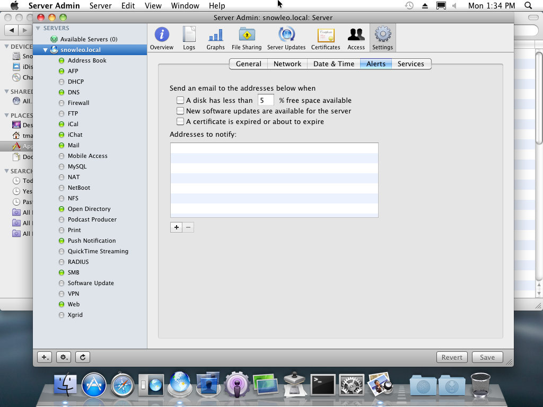Click the refresh button at bottom left
Screen dimensions: 543x407
click(82, 357)
